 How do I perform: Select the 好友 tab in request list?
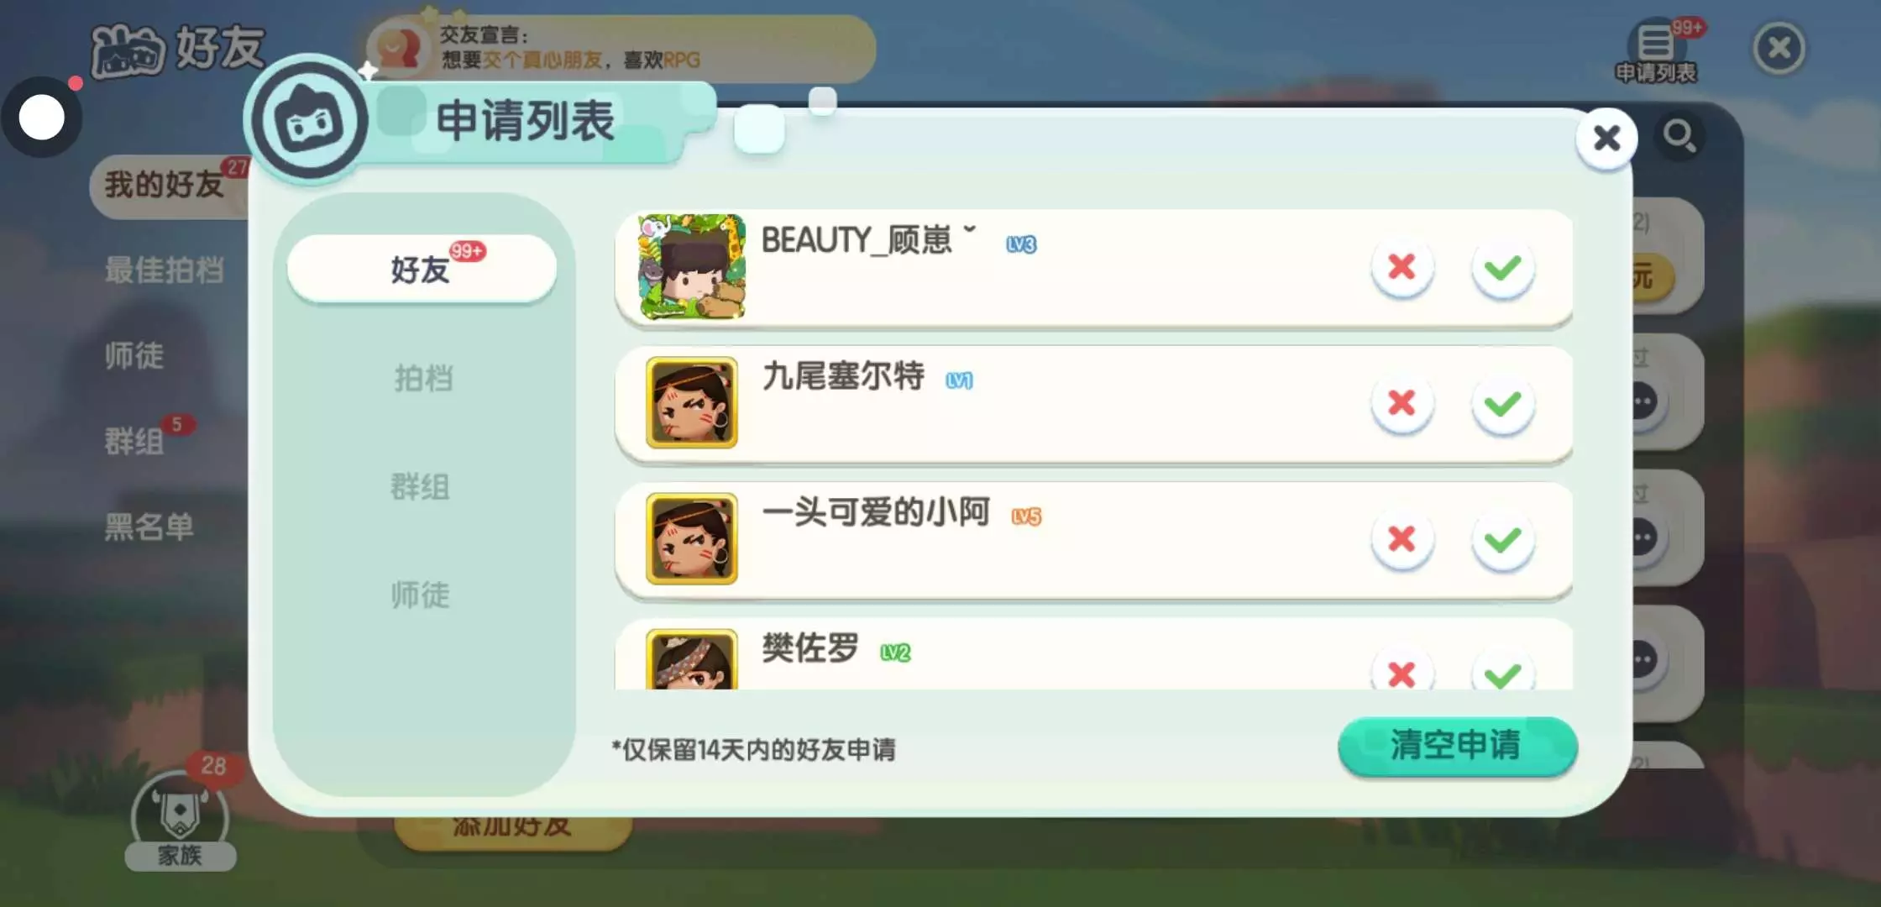pos(422,269)
